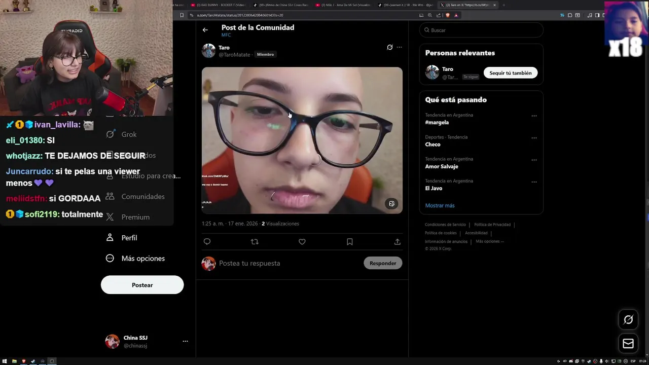Click the Grok icon beside the post options
This screenshot has height=365, width=649.
389,47
